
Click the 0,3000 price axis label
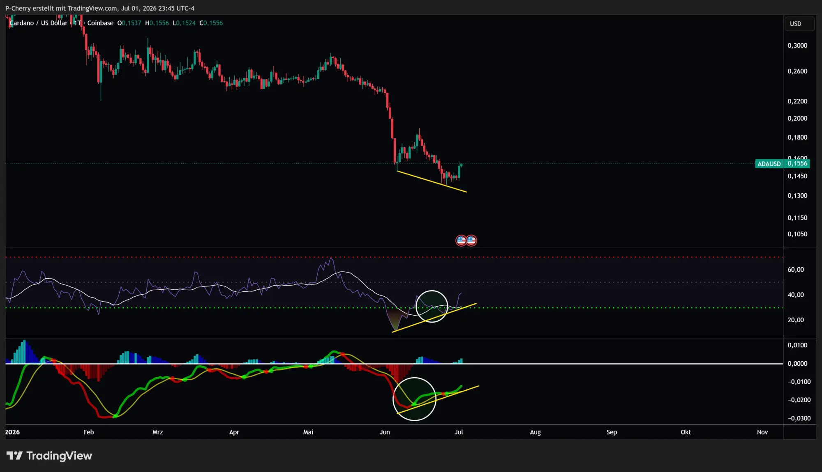click(x=797, y=46)
